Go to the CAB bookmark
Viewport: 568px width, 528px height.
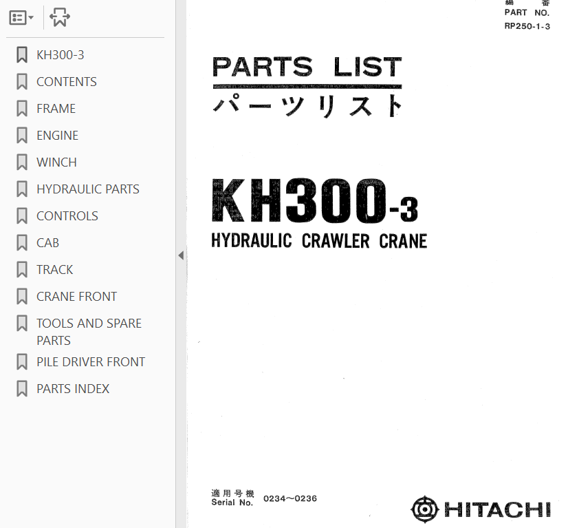(x=48, y=242)
